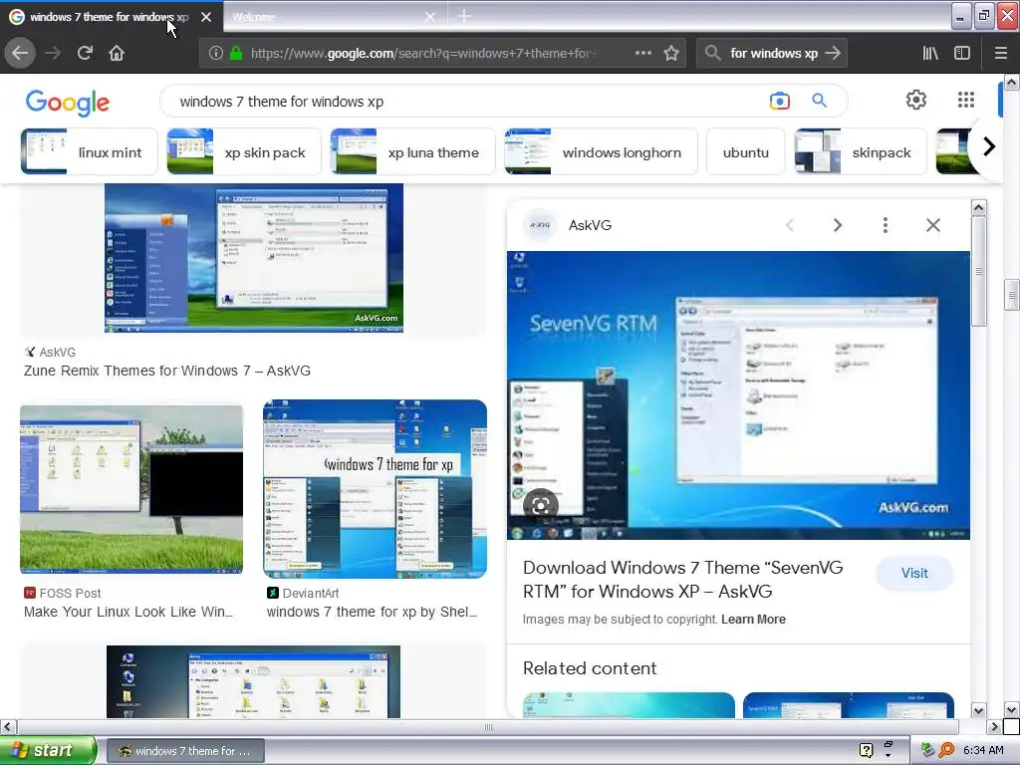Click the preview panel scroll down arrow

978,710
